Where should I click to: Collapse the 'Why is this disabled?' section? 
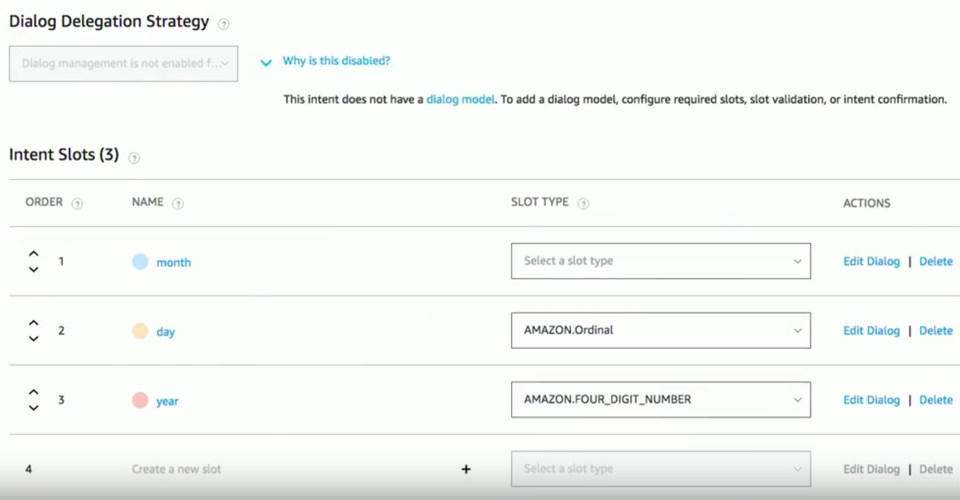266,63
